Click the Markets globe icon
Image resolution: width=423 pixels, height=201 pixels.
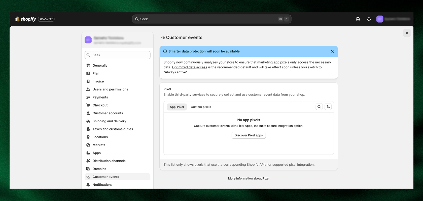point(88,145)
